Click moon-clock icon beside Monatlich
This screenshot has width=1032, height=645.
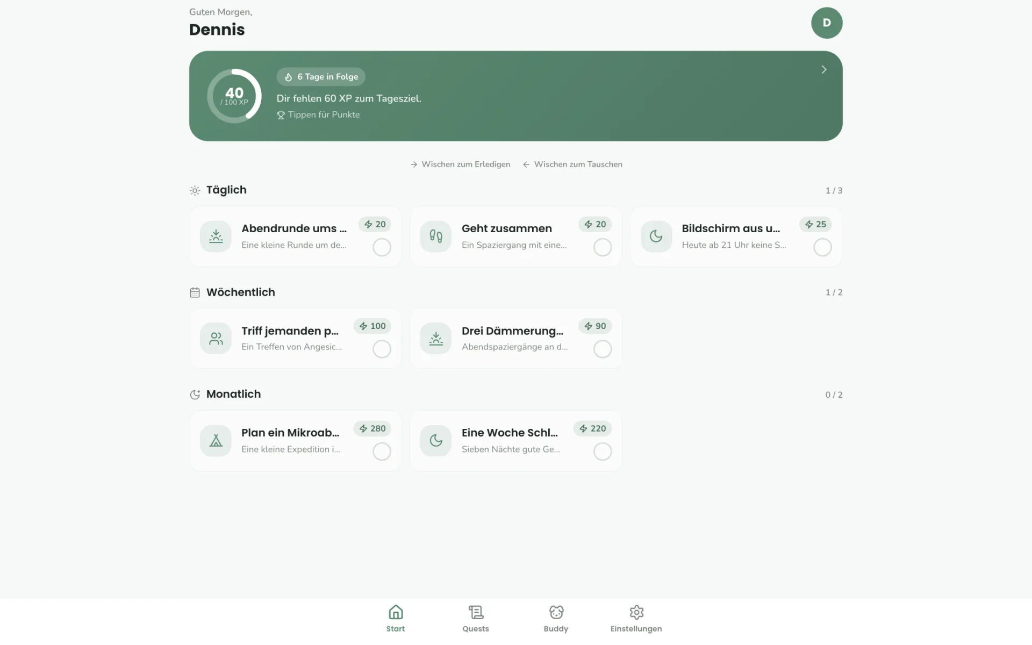(195, 395)
